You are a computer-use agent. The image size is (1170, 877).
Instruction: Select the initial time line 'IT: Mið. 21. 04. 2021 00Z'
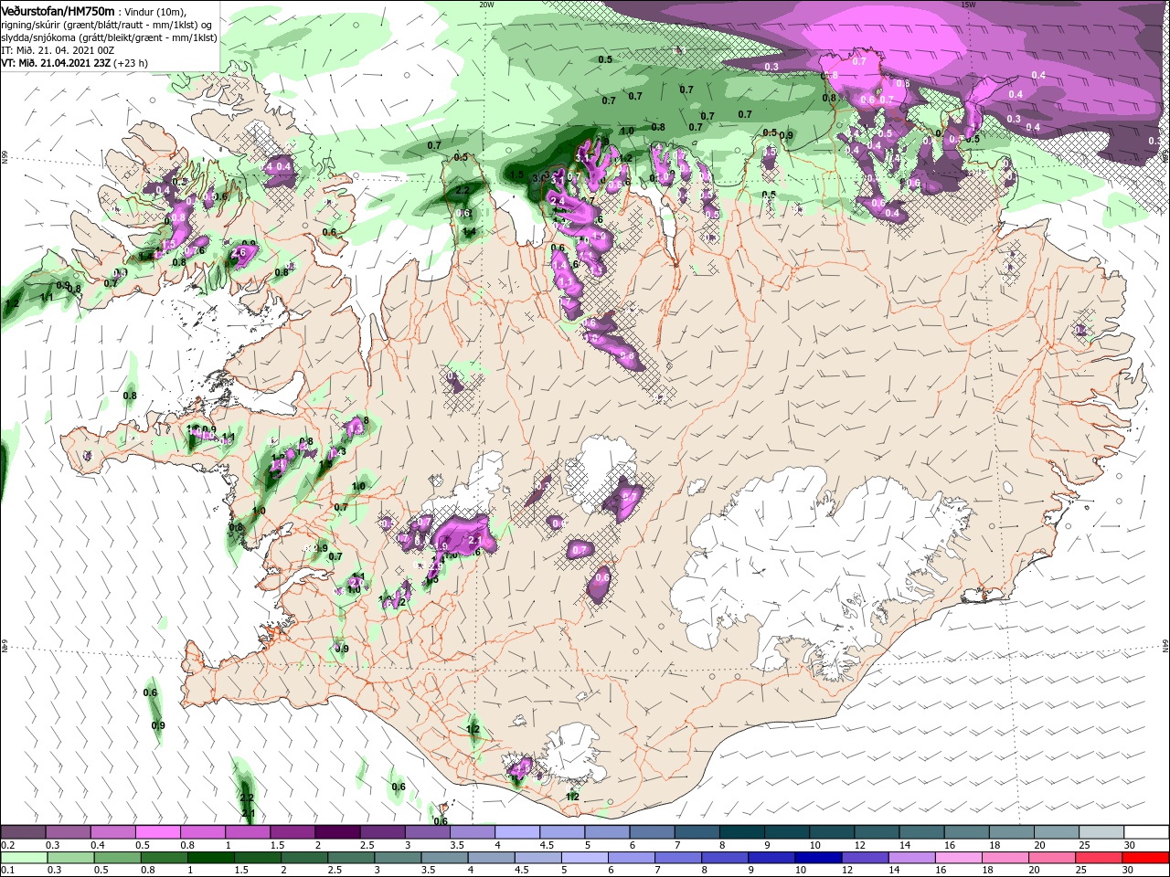tap(58, 50)
